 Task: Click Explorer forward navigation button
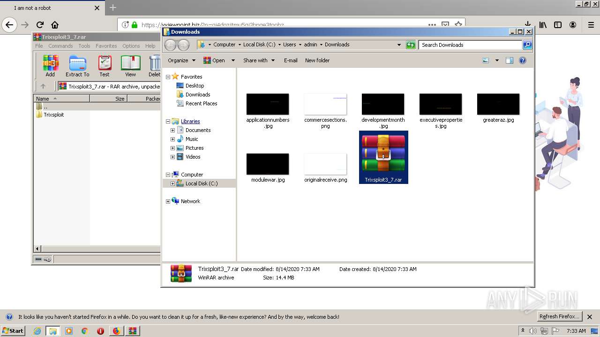click(183, 45)
